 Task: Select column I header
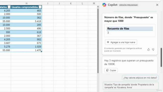click(48, 3)
